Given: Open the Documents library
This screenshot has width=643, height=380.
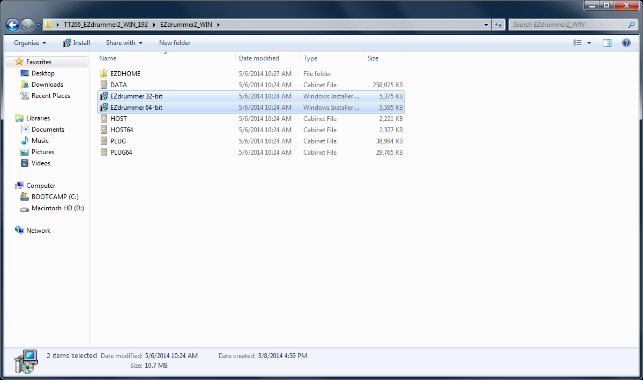Looking at the screenshot, I should [x=48, y=130].
